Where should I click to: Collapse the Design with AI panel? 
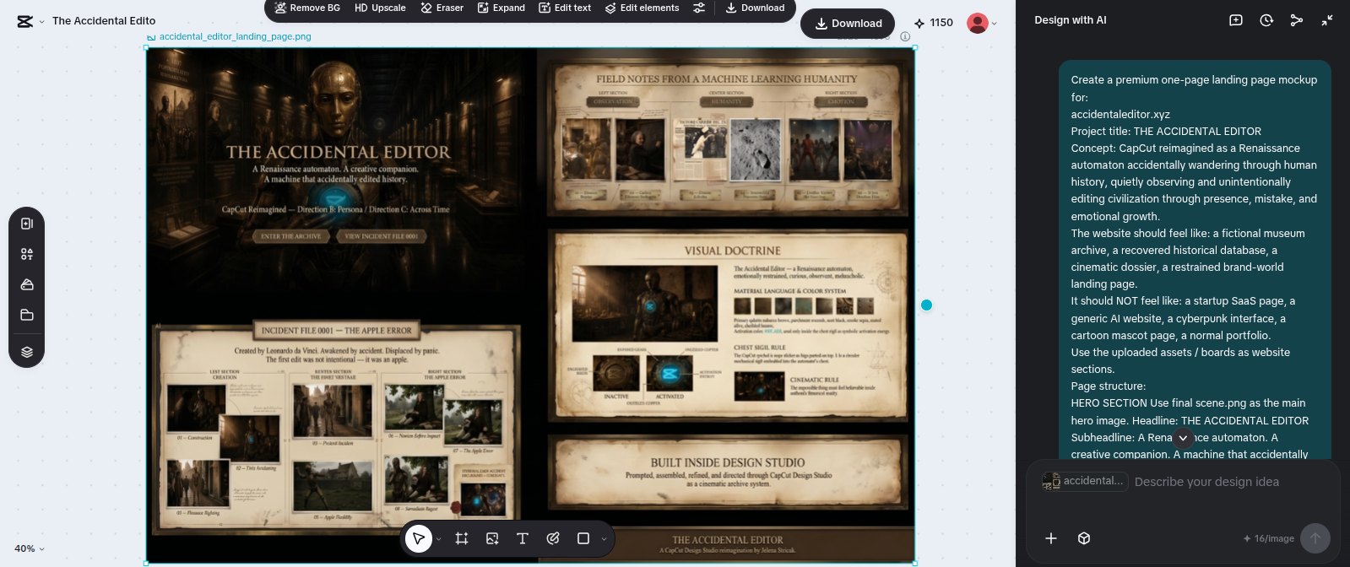click(1327, 20)
